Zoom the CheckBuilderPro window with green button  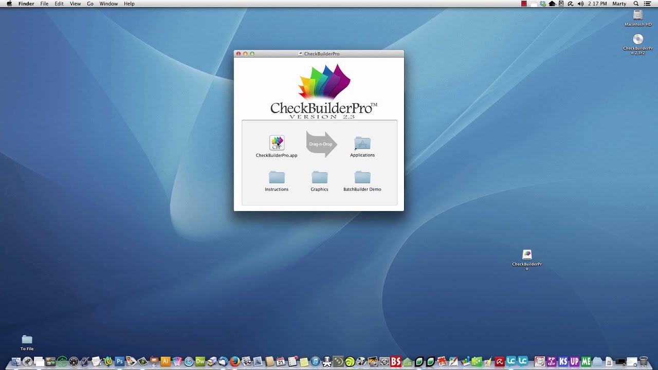click(252, 53)
